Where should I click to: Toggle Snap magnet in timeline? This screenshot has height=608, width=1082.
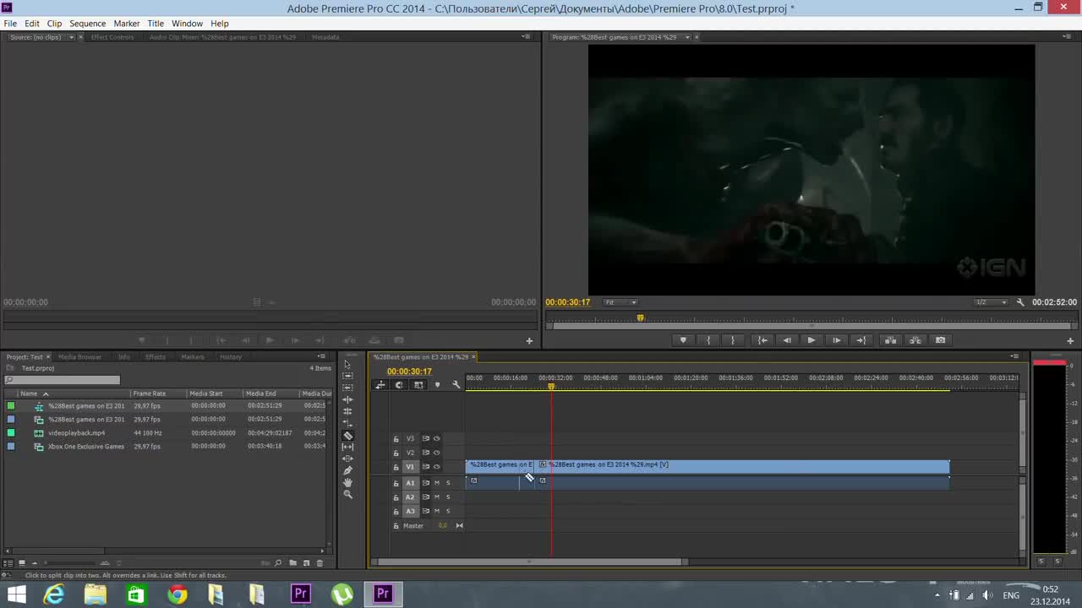399,385
